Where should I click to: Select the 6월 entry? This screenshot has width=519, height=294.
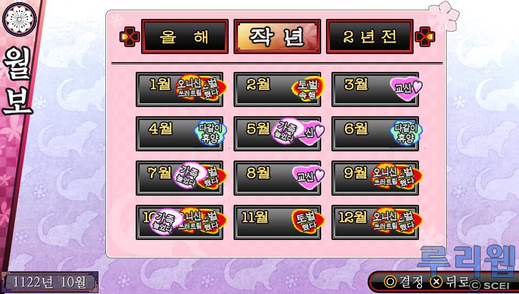click(375, 133)
